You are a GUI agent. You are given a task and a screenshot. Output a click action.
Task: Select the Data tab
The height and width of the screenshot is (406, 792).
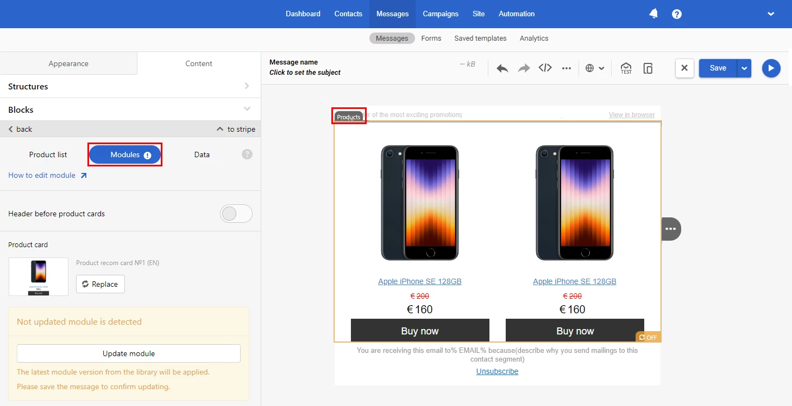tap(202, 154)
